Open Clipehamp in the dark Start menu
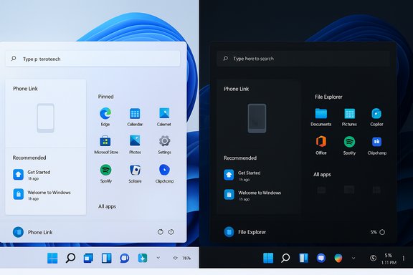This screenshot has height=275, width=413. (x=376, y=142)
